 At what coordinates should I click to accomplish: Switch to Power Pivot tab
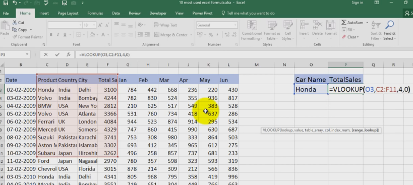pyautogui.click(x=202, y=13)
